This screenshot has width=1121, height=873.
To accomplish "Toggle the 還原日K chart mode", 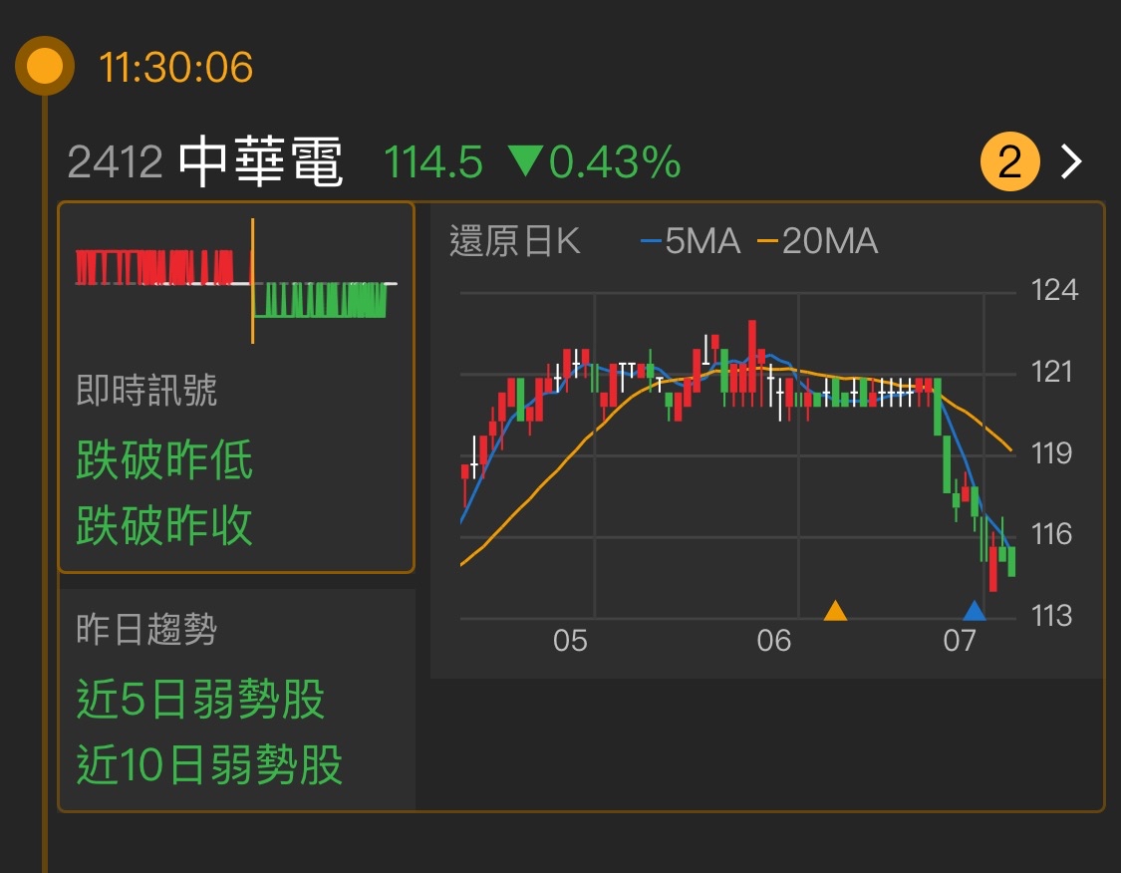I will pos(515,241).
